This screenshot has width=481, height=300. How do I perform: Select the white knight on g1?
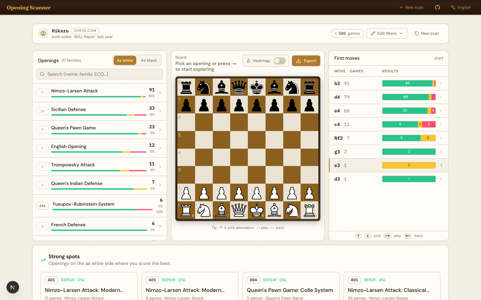(292, 210)
